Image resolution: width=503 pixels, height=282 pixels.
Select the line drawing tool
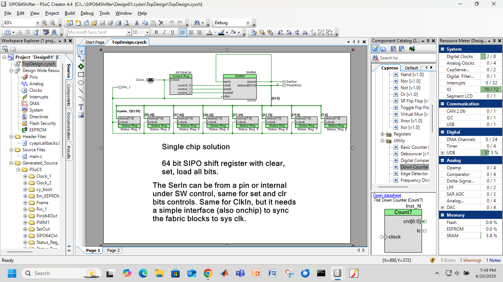pos(81,91)
